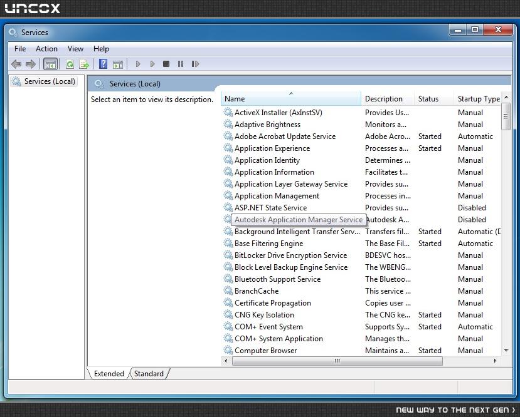Select Application Layer Gateway Service row
The width and height of the screenshot is (520, 417).
(361, 184)
